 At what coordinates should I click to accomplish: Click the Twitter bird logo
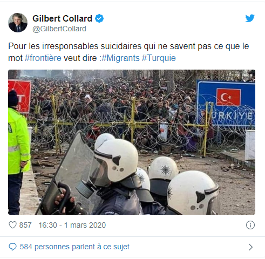pos(250,18)
